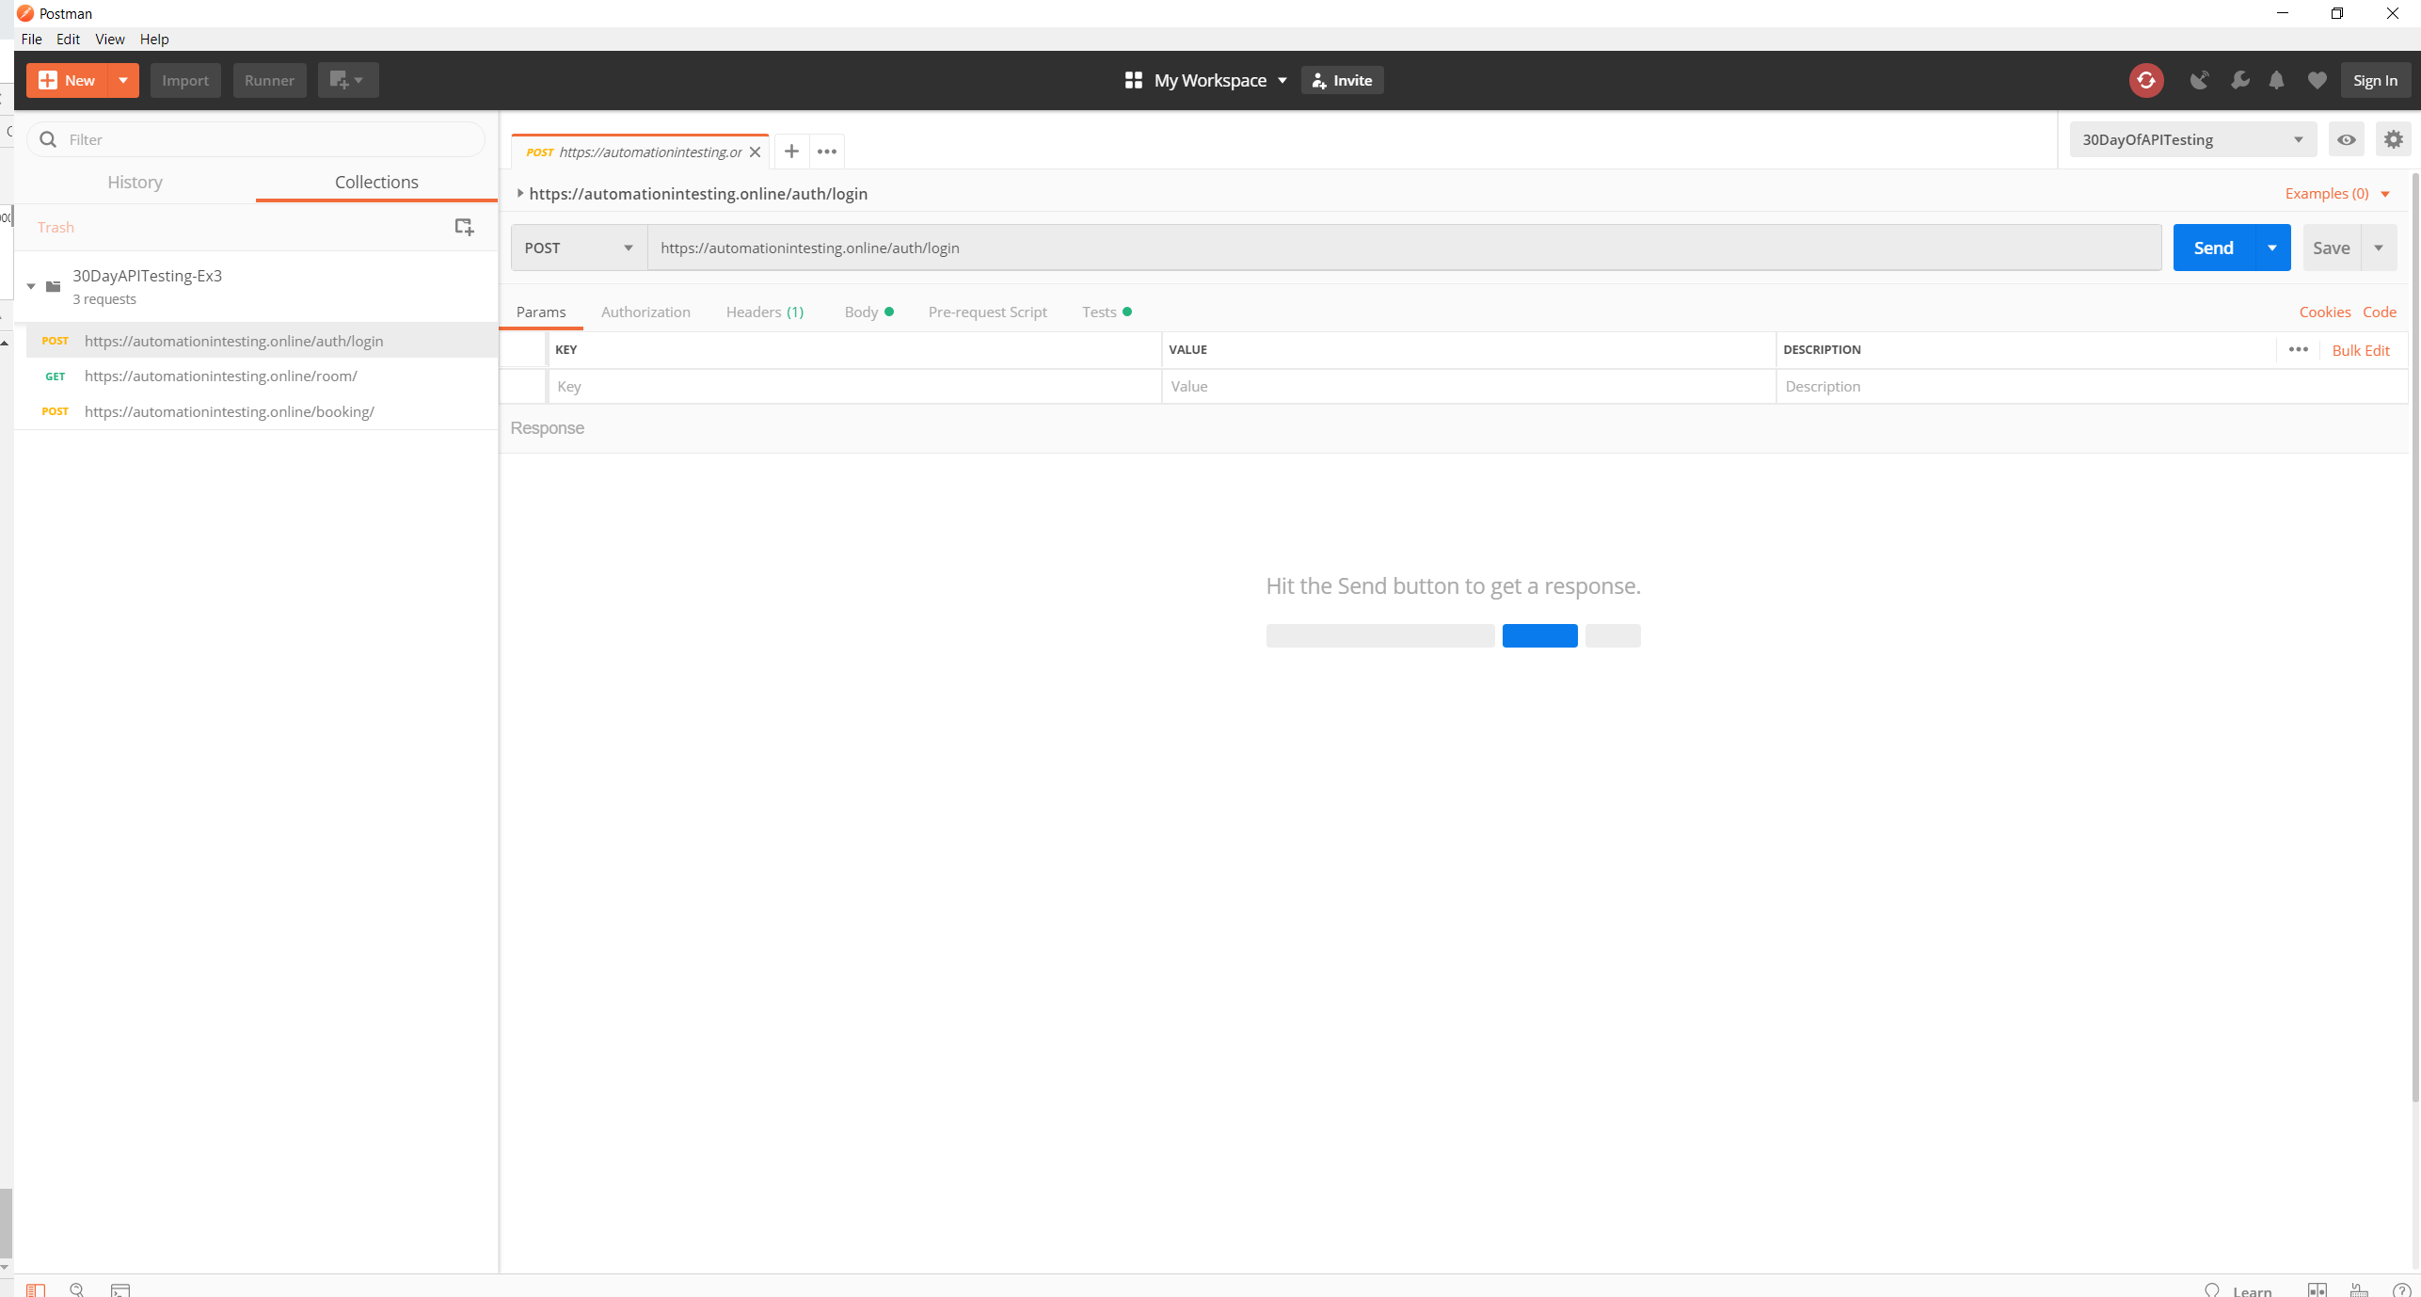Click the Postman app logo in title bar
Viewport: 2421px width, 1297px height.
click(25, 13)
